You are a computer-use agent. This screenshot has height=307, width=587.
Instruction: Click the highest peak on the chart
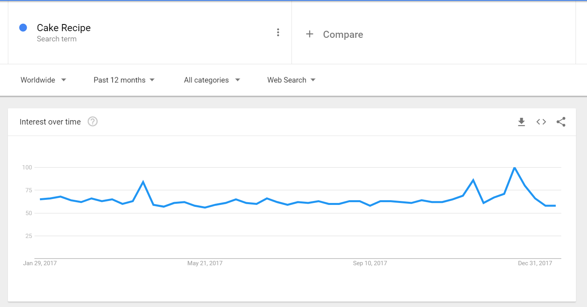click(514, 168)
